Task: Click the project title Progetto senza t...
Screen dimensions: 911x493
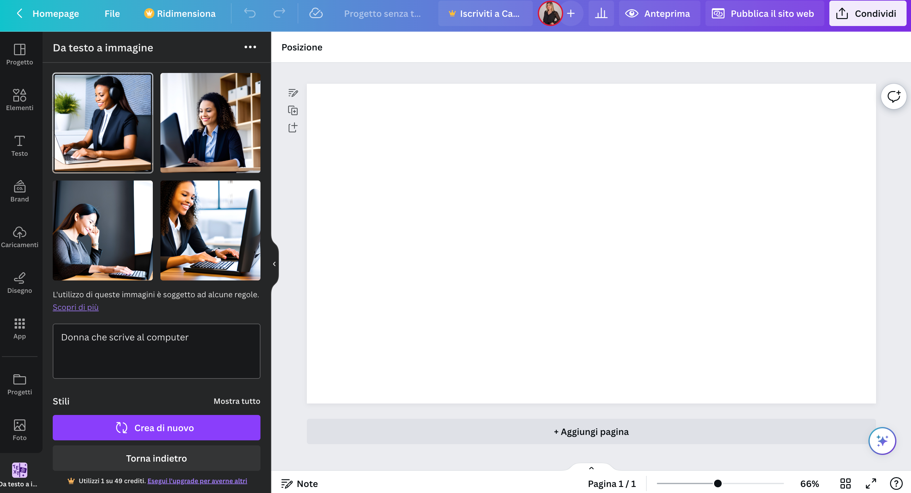Action: coord(382,13)
